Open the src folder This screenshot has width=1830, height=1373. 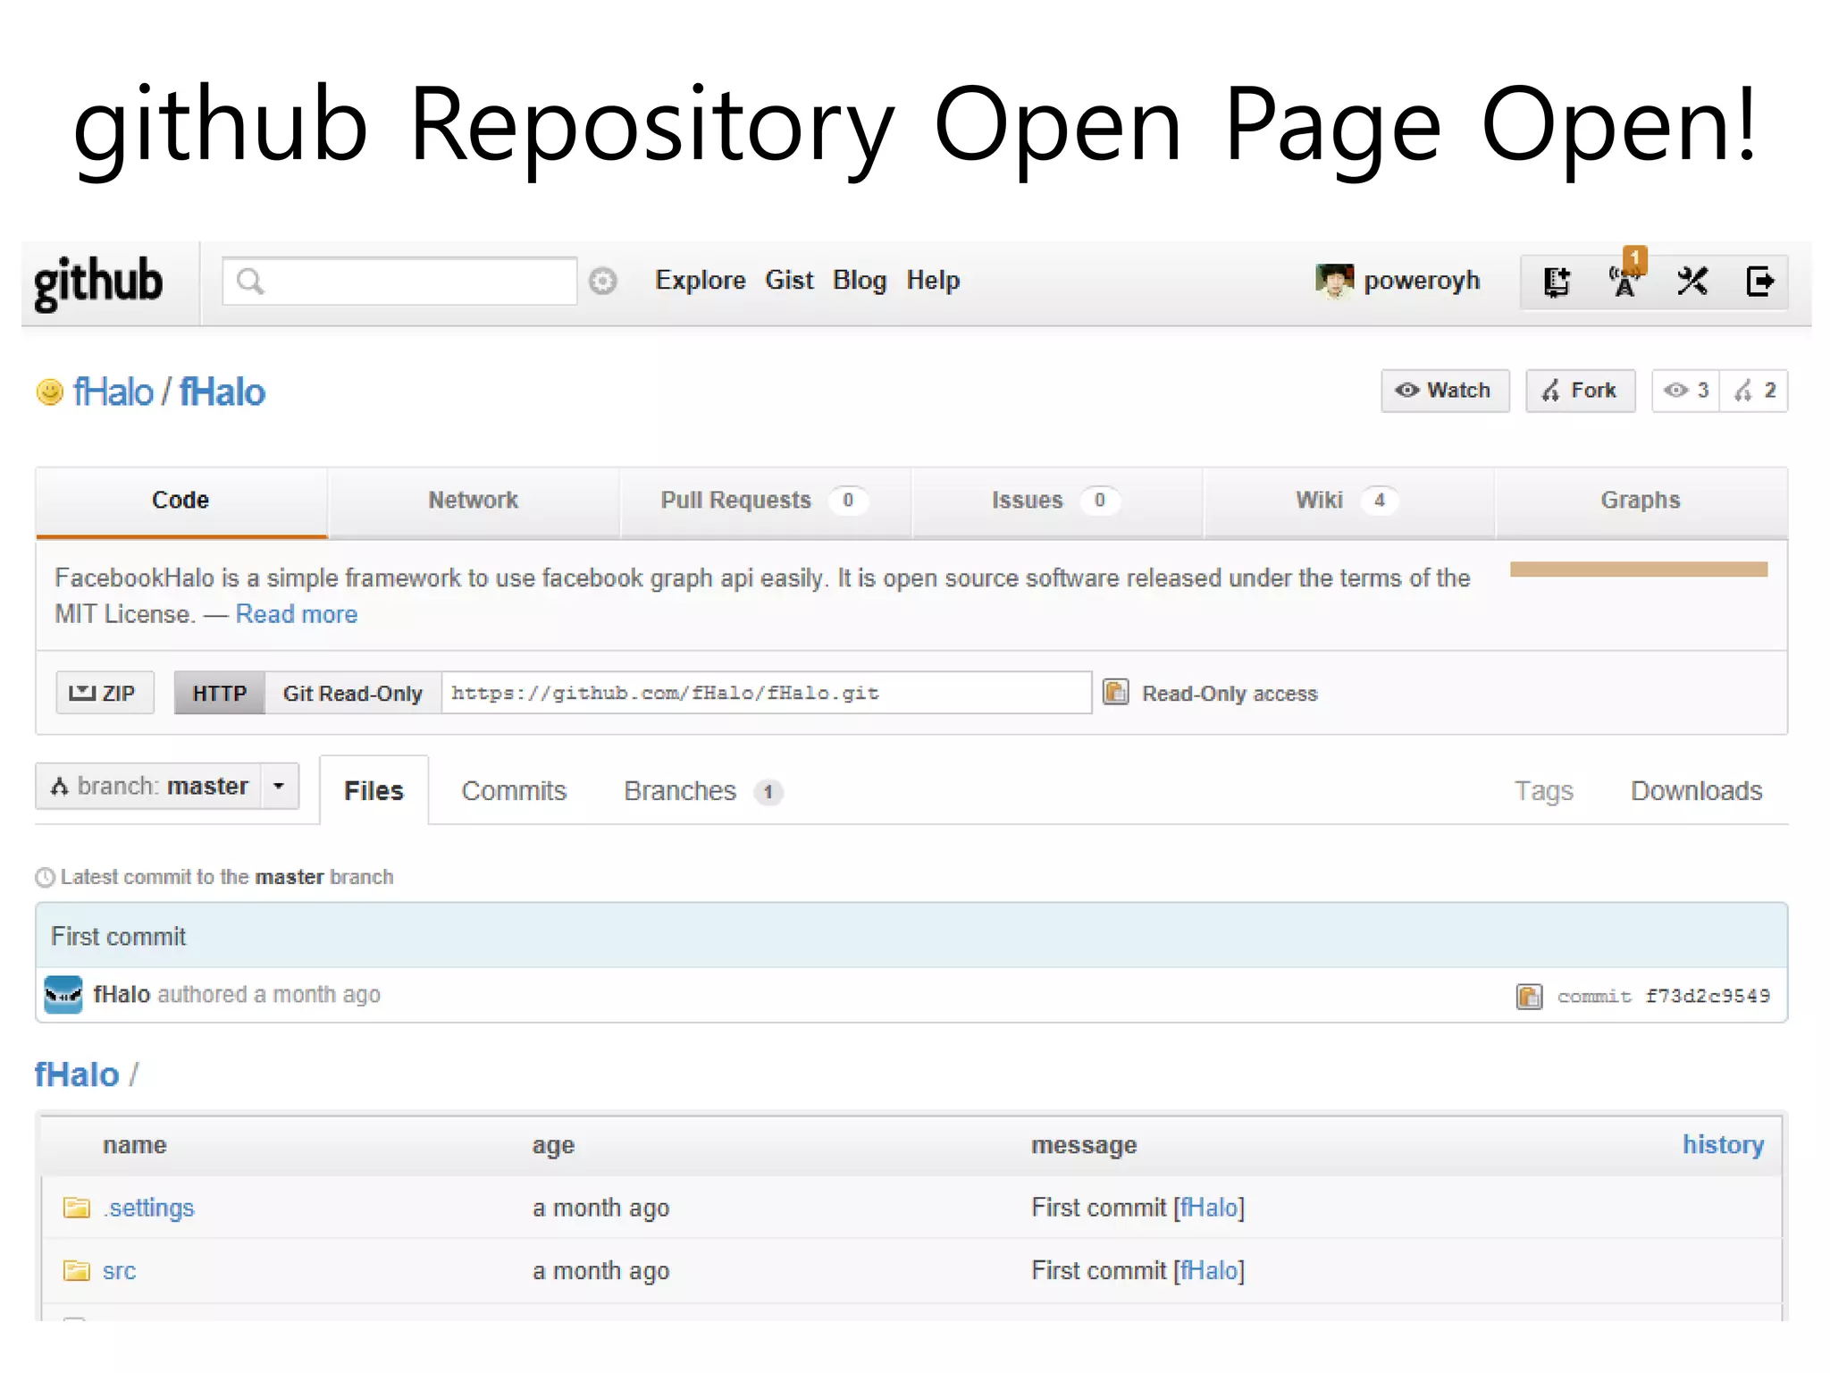[119, 1270]
